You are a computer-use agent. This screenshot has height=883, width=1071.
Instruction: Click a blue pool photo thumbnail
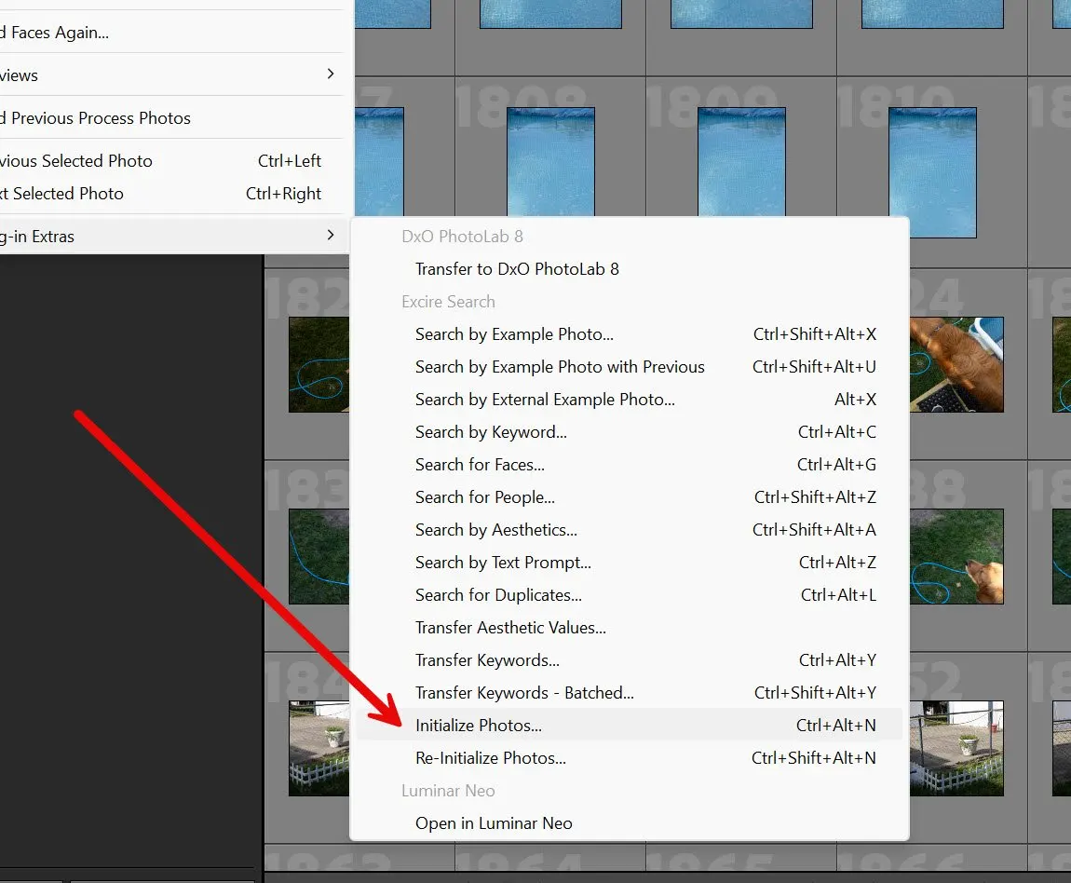pos(550,163)
